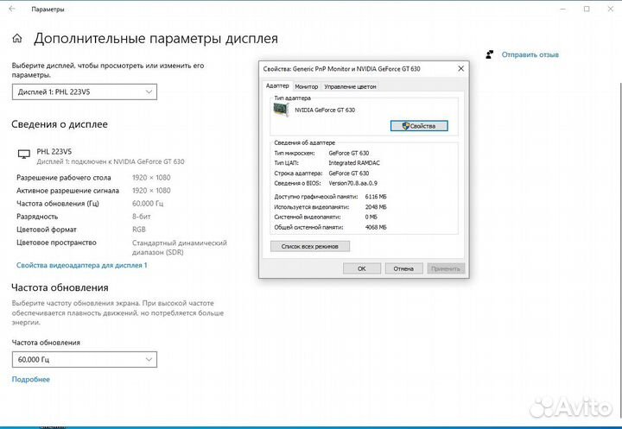Open Свойства видеоадаптера для дисплея 1 link

tap(82, 265)
